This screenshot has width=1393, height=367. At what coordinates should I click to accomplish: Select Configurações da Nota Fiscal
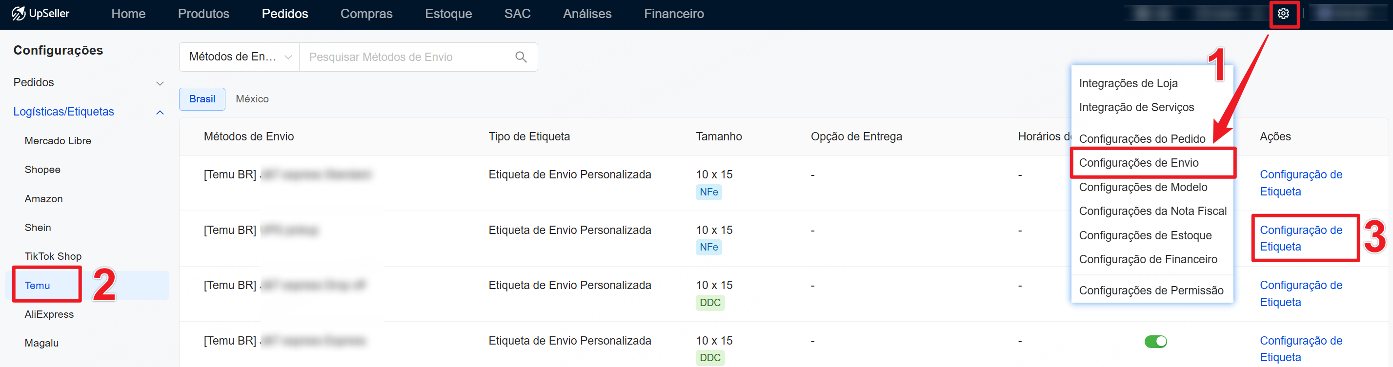click(x=1152, y=211)
